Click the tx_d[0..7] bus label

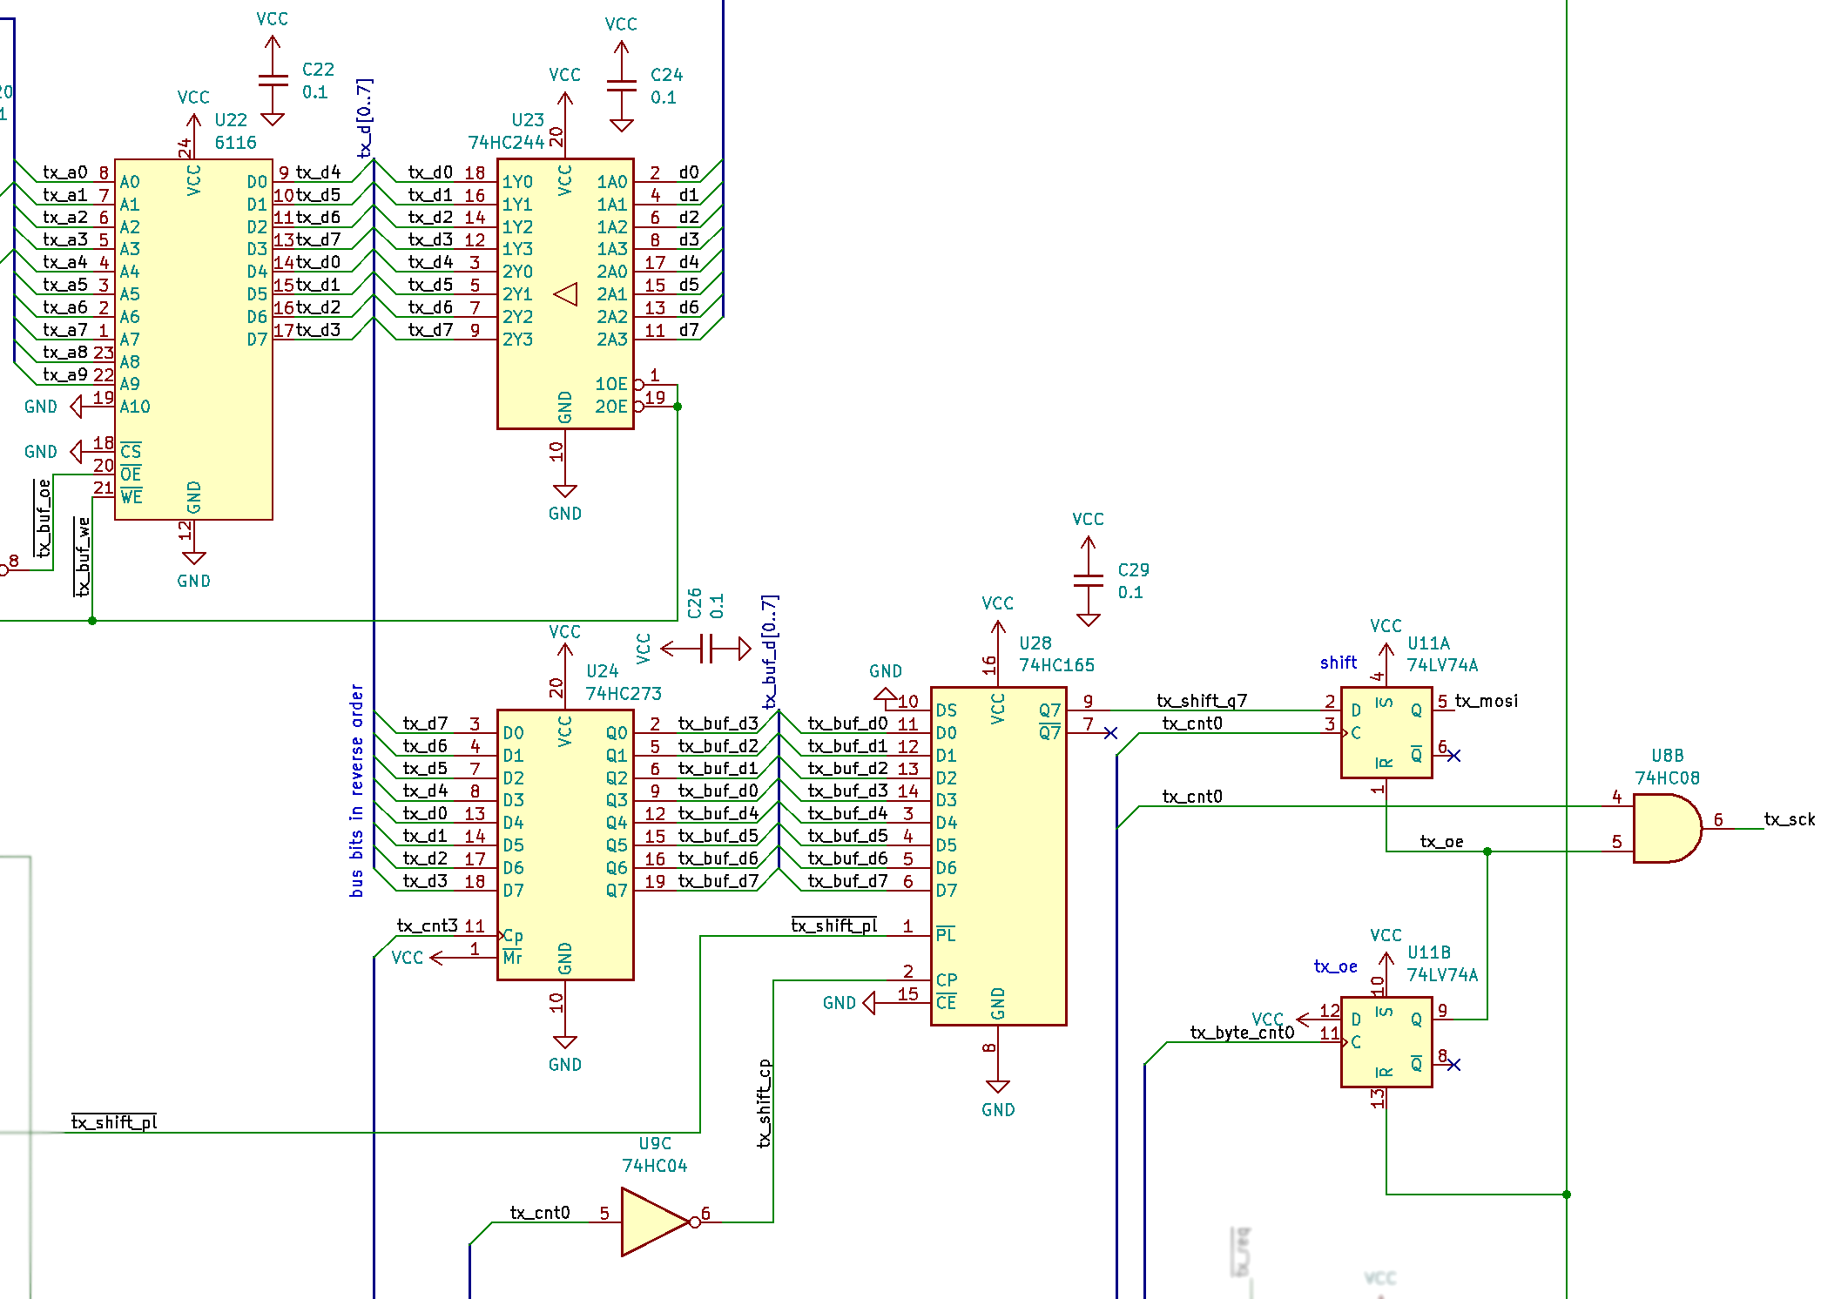(x=365, y=118)
